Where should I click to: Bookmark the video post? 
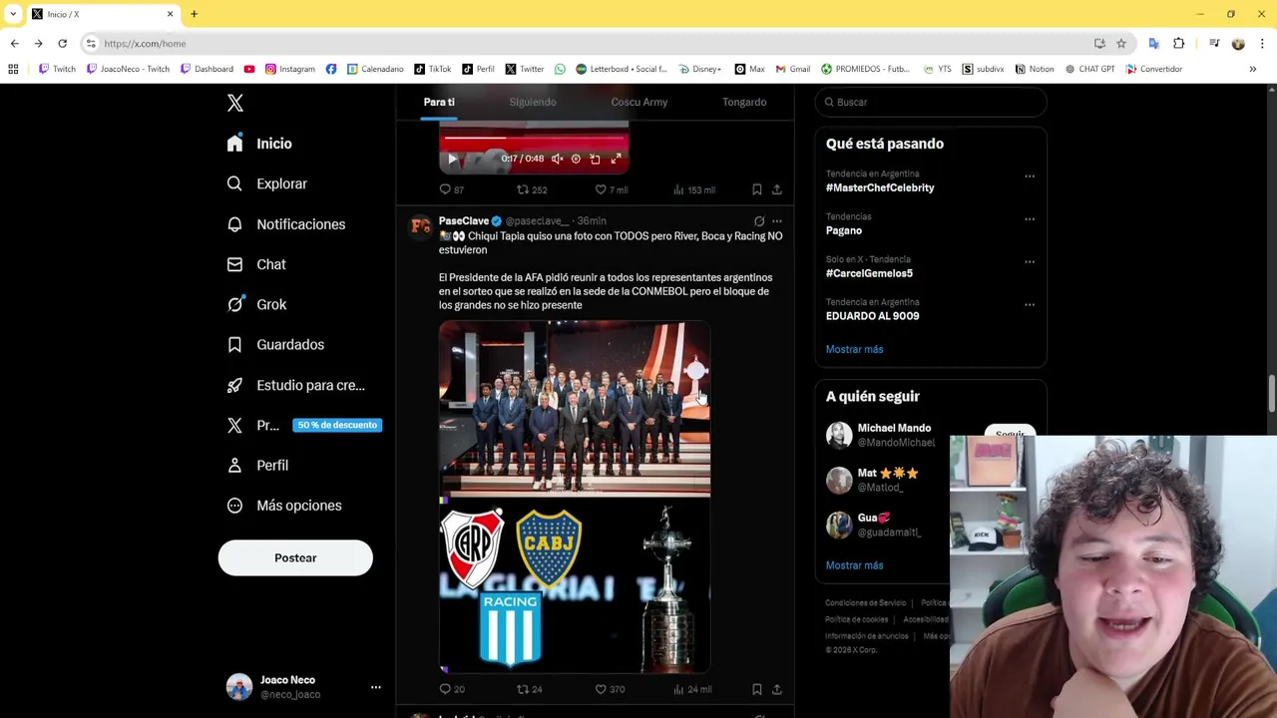coord(756,189)
